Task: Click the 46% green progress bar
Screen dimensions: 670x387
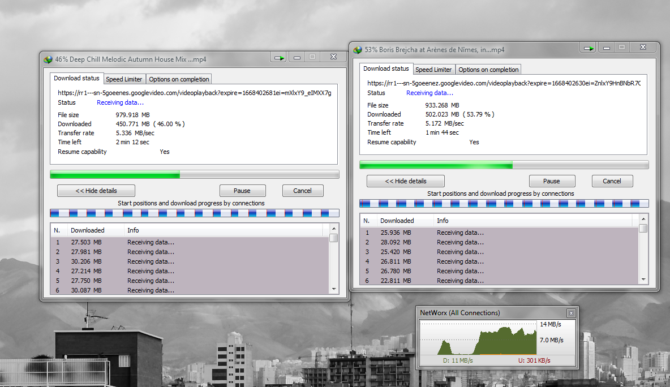Action: 195,174
